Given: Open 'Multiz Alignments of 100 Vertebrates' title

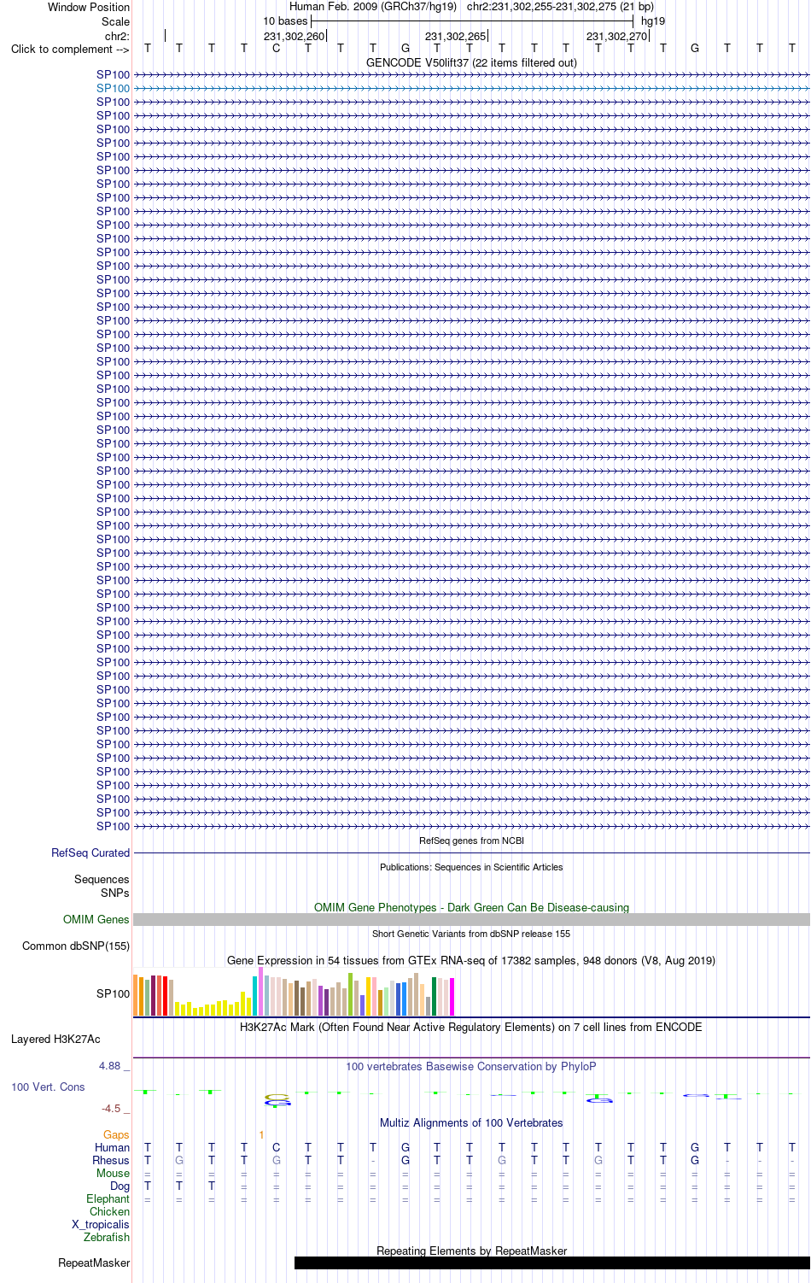Looking at the screenshot, I should coord(471,1122).
